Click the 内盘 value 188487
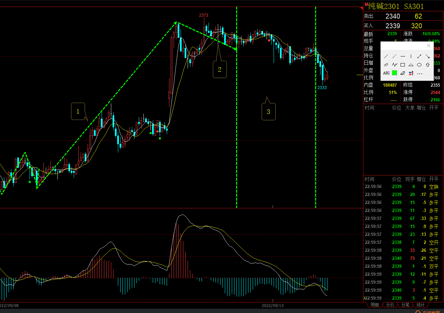The height and width of the screenshot is (313, 444). (x=390, y=85)
